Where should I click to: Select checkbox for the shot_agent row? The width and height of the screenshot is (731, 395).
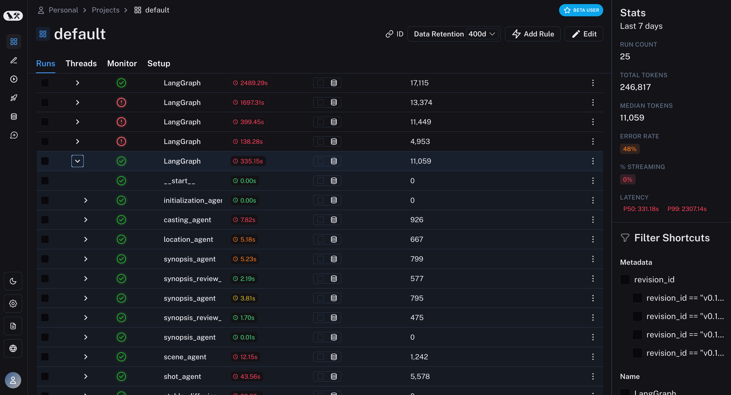point(45,376)
